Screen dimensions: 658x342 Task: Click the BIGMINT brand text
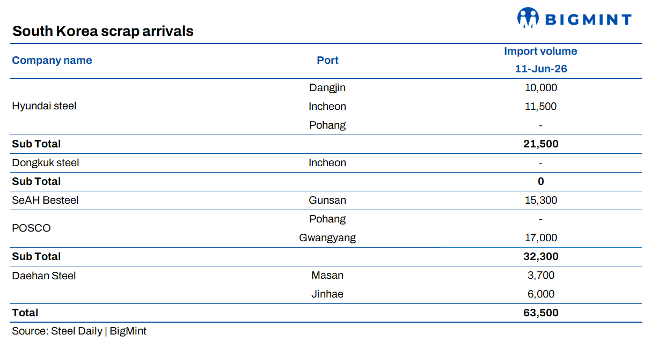pos(588,20)
